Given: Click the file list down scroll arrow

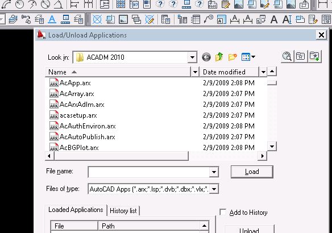Looking at the screenshot, I should (272, 146).
